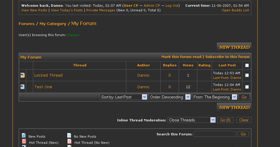
Task: Go to Private Messages
Action: (101, 10)
